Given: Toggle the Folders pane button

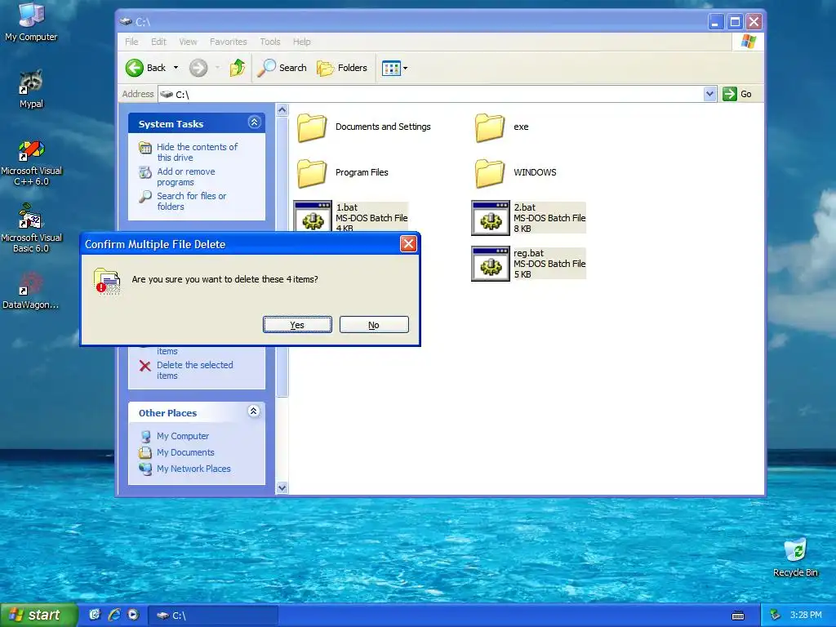Looking at the screenshot, I should 342,68.
